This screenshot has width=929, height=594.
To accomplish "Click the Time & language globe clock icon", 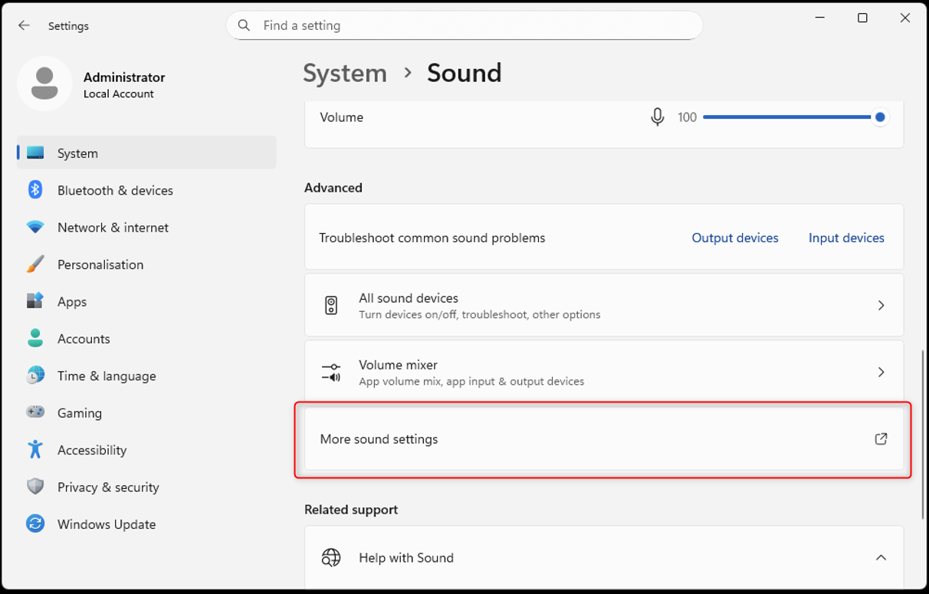I will pos(35,376).
